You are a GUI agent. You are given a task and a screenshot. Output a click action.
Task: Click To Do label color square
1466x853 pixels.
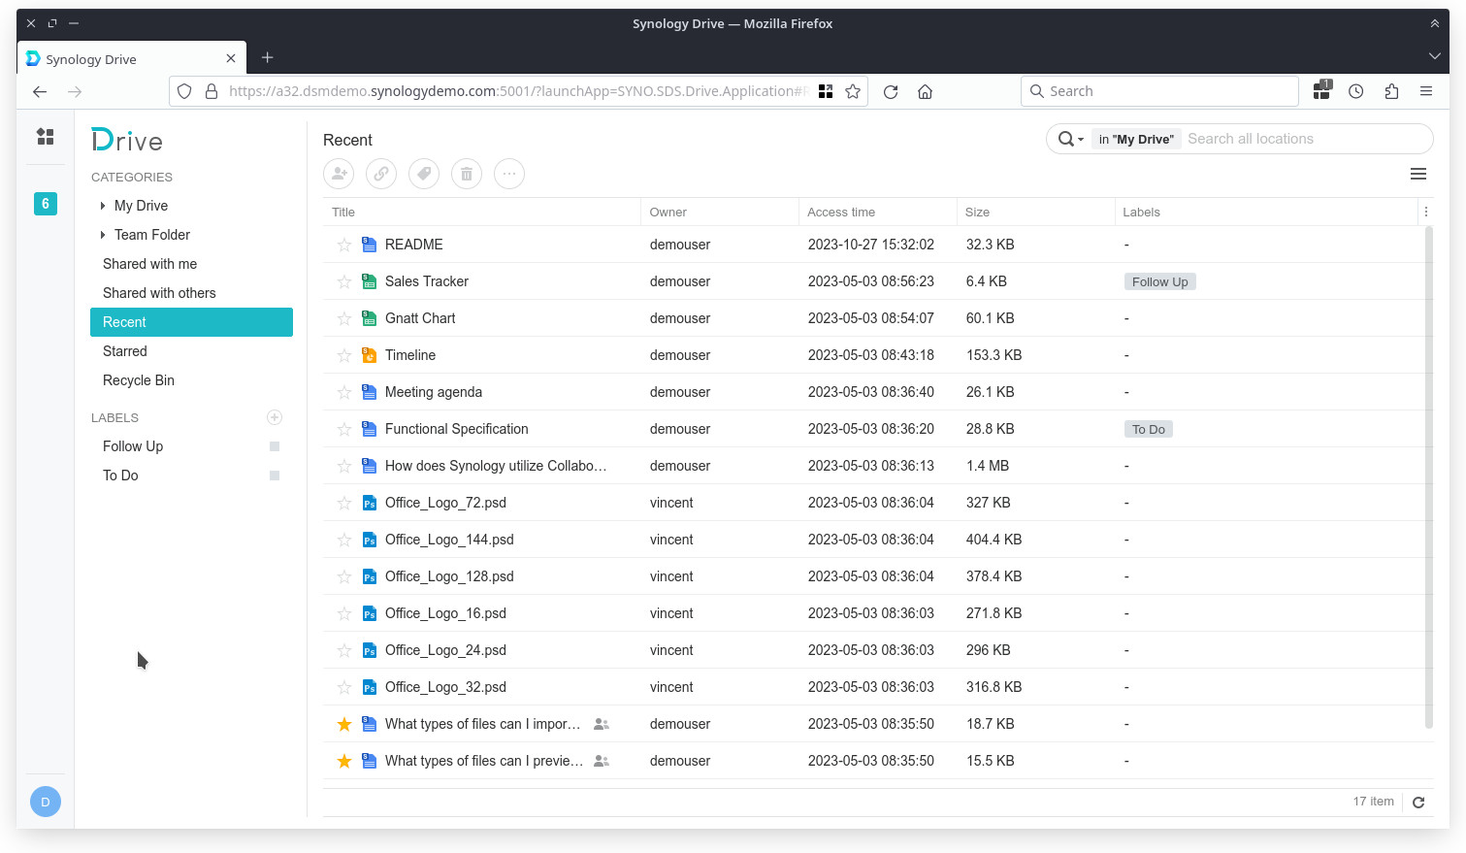pos(275,476)
